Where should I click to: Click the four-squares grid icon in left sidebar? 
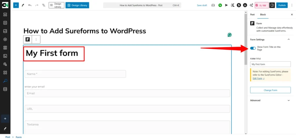click(5, 73)
